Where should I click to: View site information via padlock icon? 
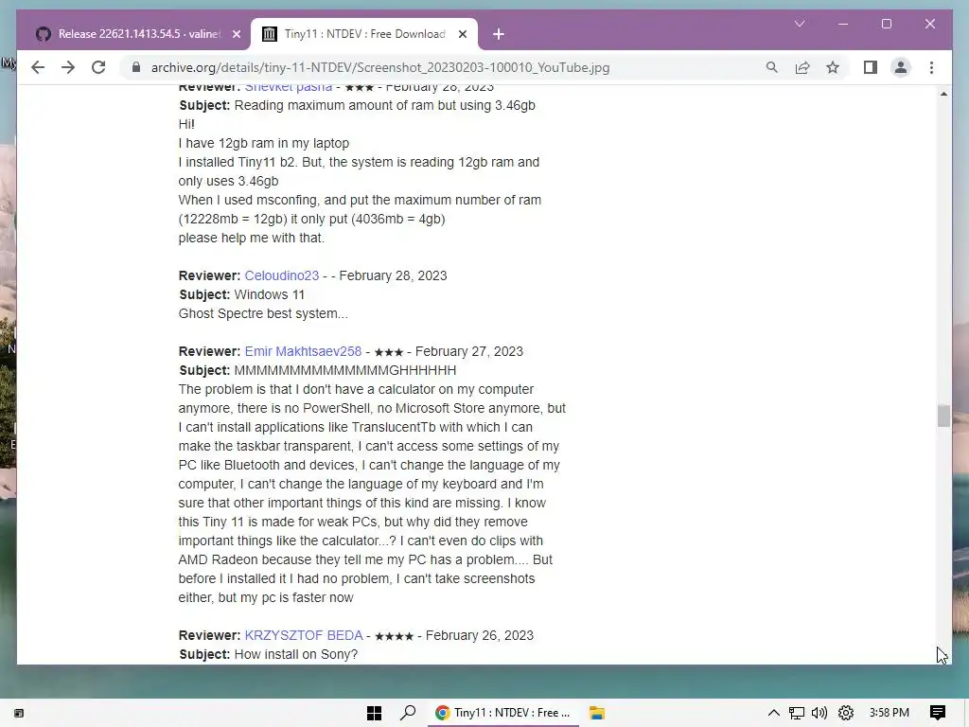coord(136,67)
